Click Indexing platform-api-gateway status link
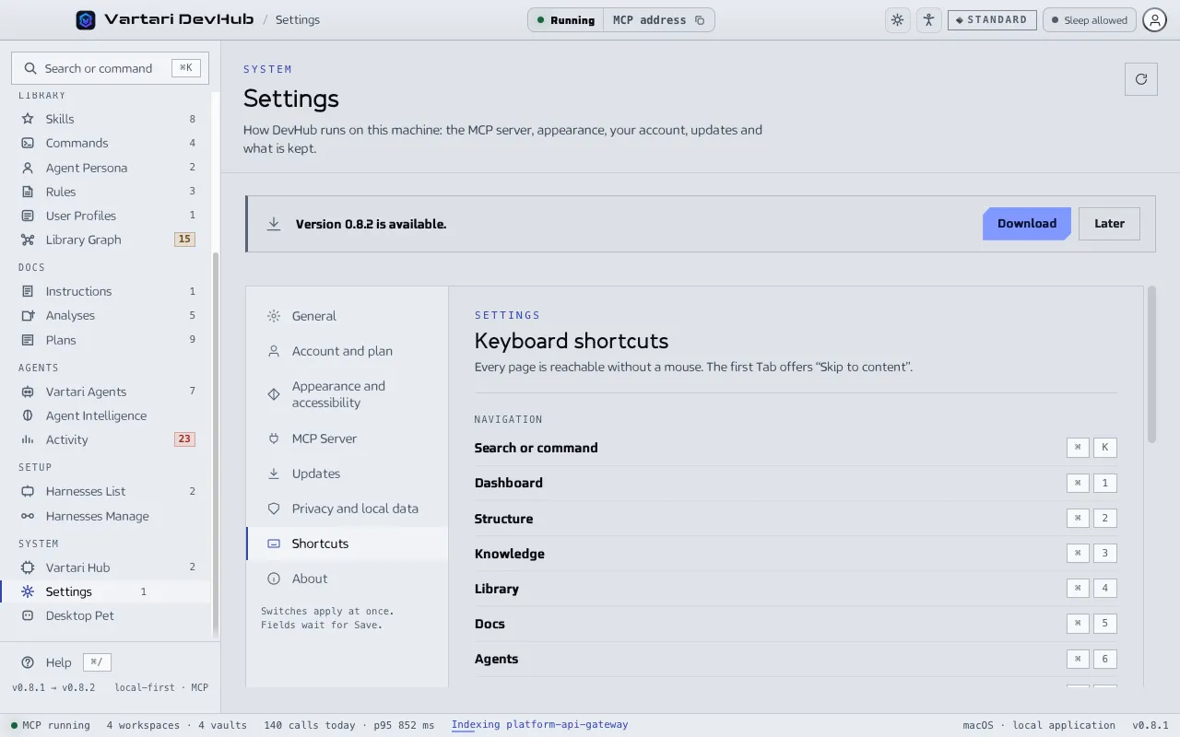1180x737 pixels. pyautogui.click(x=539, y=725)
